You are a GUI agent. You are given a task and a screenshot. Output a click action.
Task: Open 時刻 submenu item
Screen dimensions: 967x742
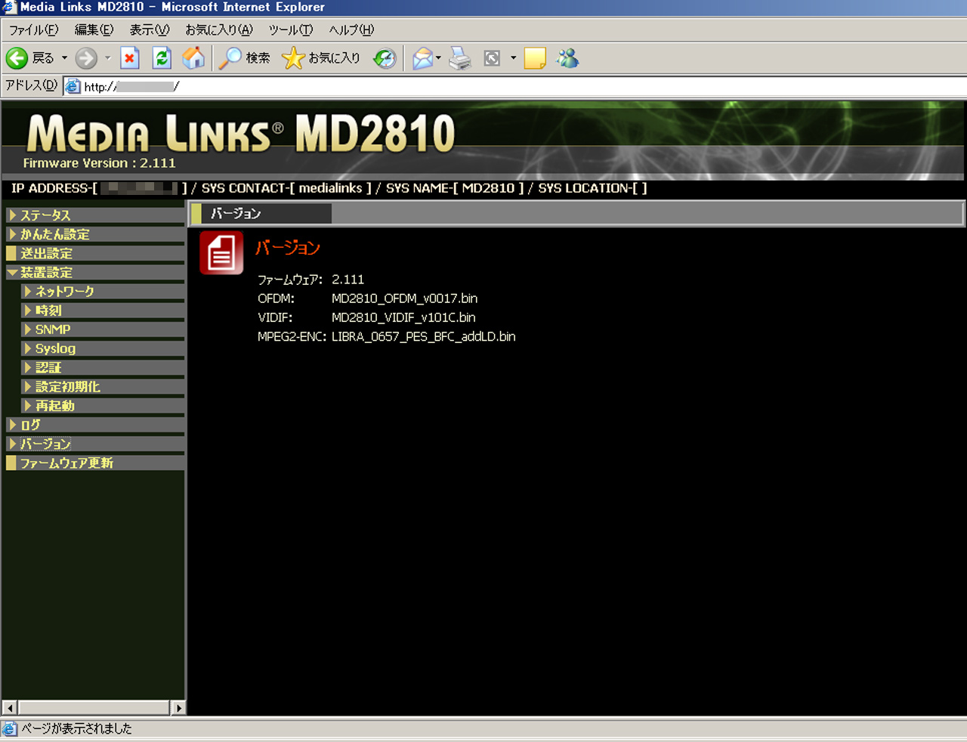tap(103, 311)
